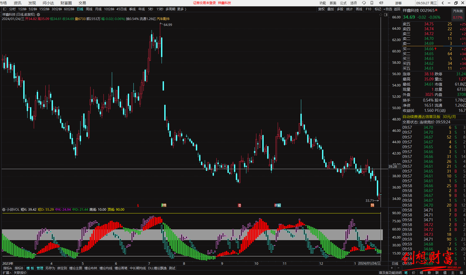Click the 自动续费通达信普及版 link
The height and width of the screenshot is (275, 466).
(421, 117)
